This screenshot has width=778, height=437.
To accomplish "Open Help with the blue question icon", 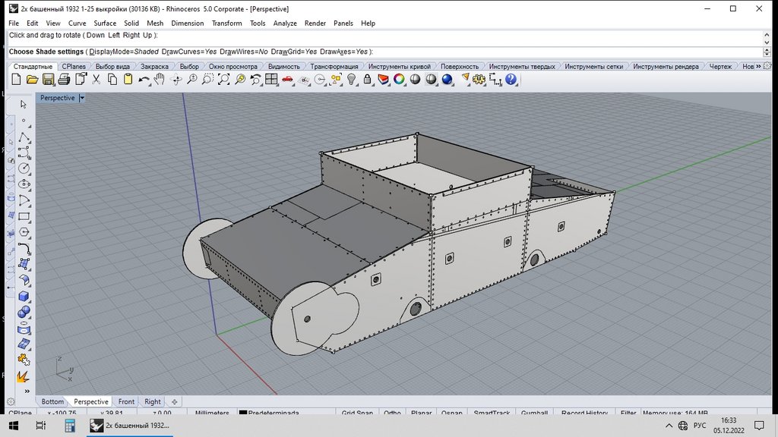I will click(511, 79).
